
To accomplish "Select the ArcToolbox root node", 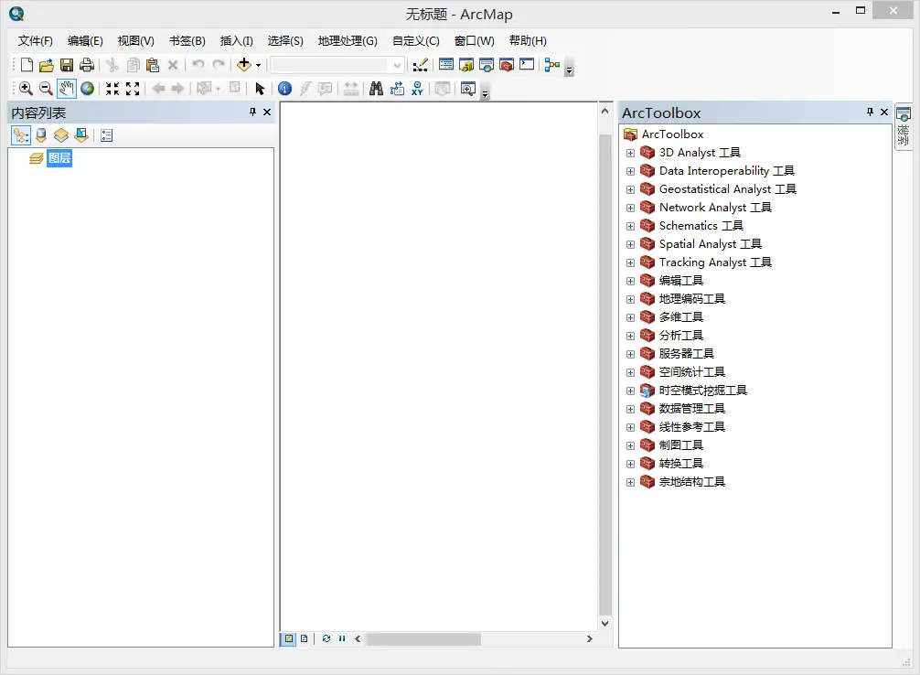I will pos(672,134).
